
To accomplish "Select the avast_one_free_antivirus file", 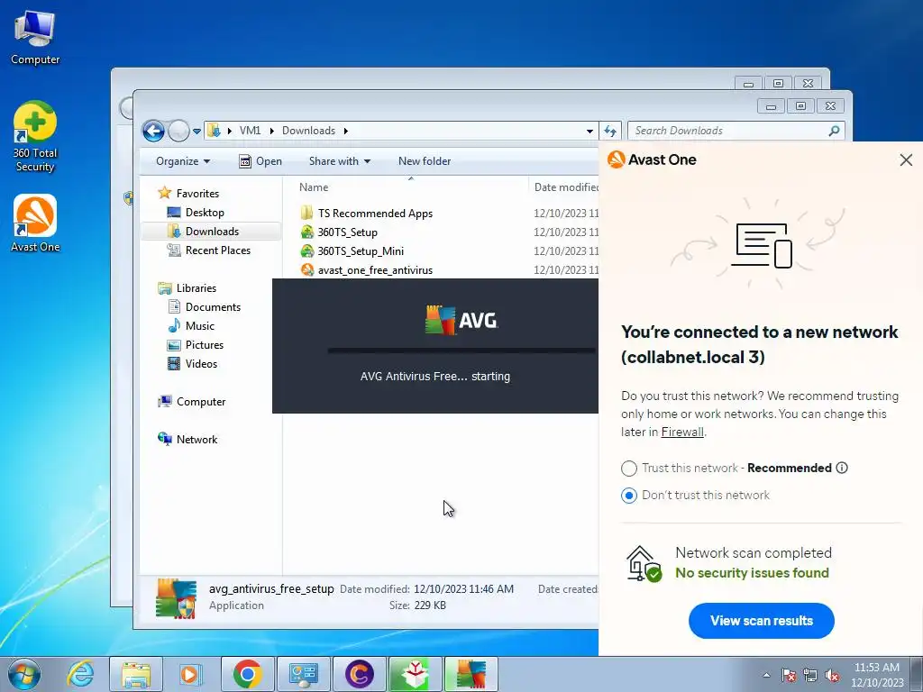I will click(x=375, y=270).
